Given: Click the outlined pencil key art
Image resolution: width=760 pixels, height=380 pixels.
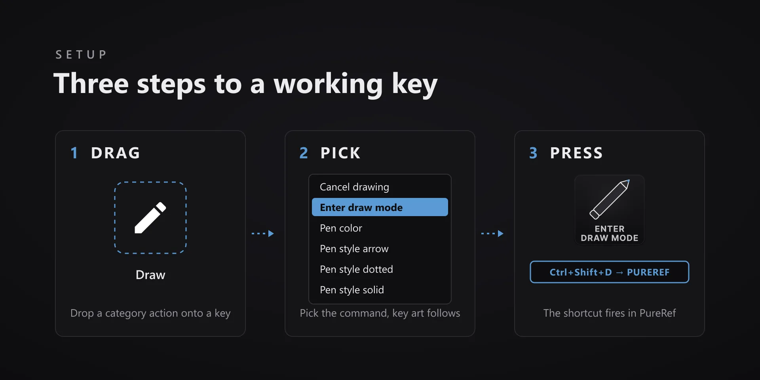Looking at the screenshot, I should tap(610, 199).
